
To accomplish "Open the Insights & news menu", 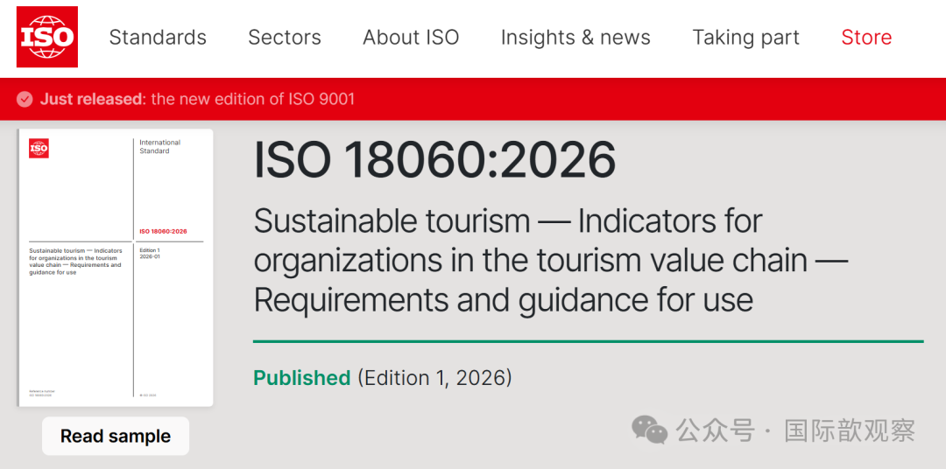I will pyautogui.click(x=575, y=38).
